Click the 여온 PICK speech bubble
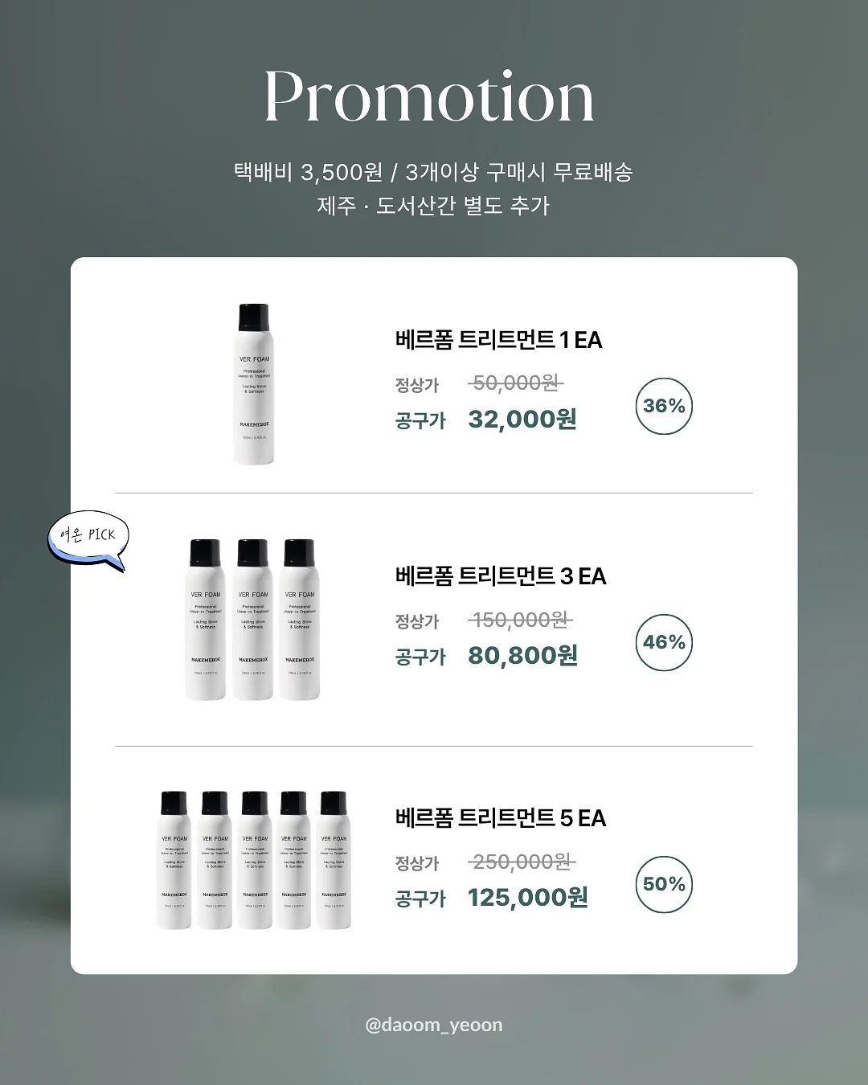 [x=88, y=539]
